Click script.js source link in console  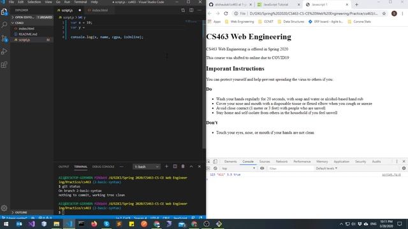click(x=391, y=175)
